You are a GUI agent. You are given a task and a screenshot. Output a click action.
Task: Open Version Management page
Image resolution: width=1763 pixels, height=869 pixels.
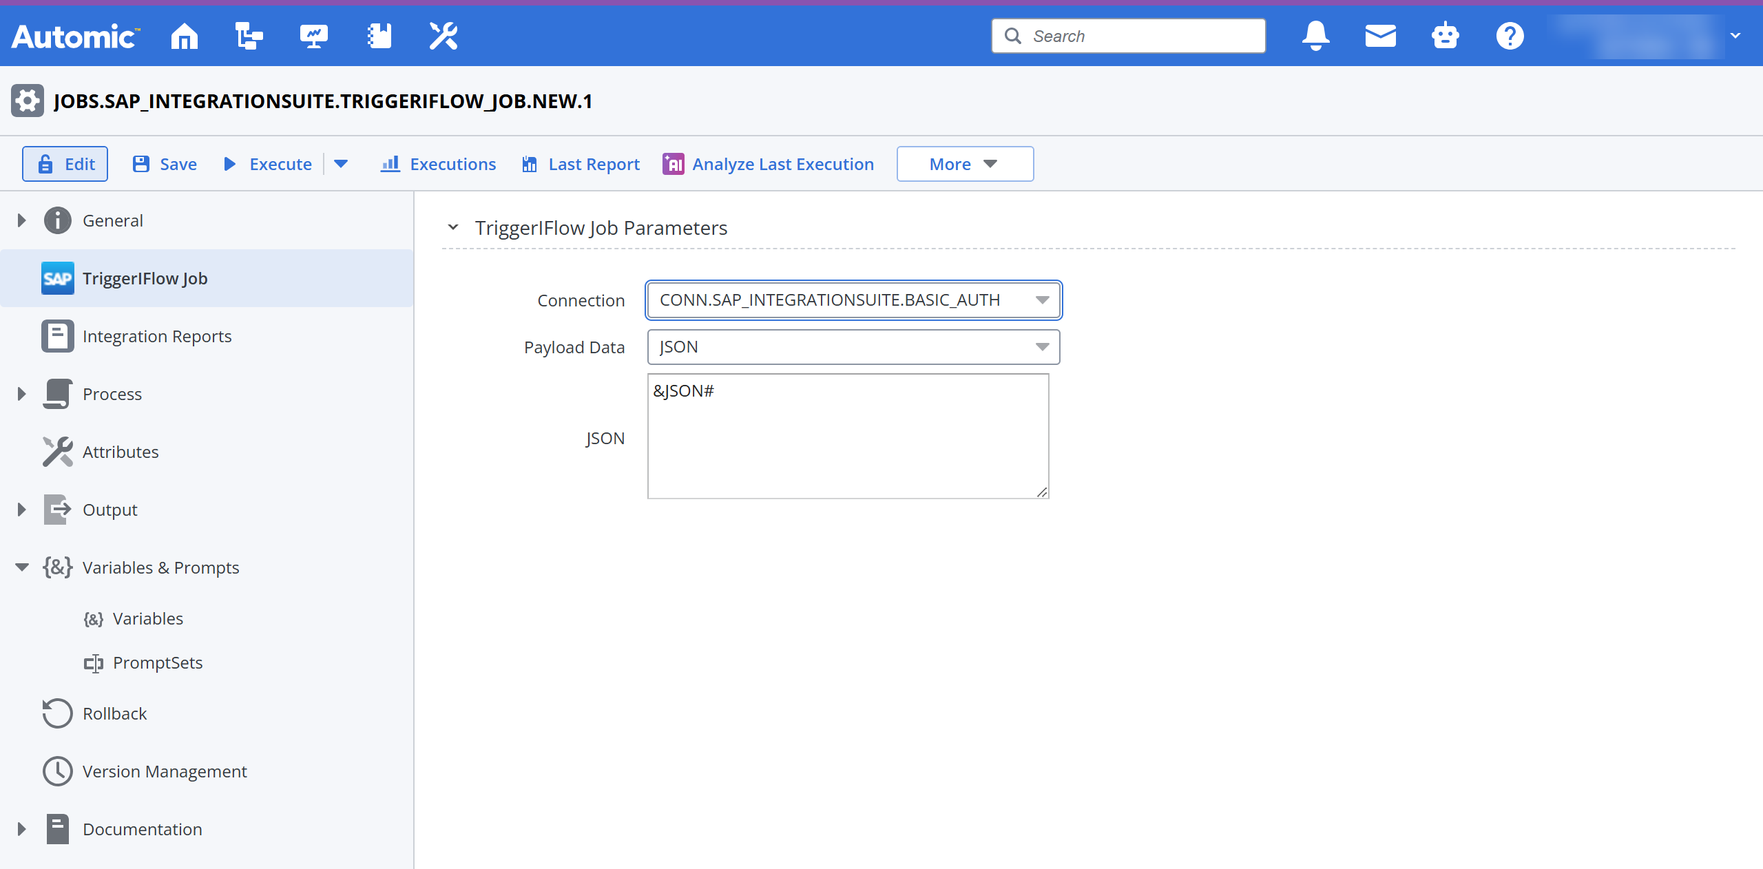pos(165,771)
